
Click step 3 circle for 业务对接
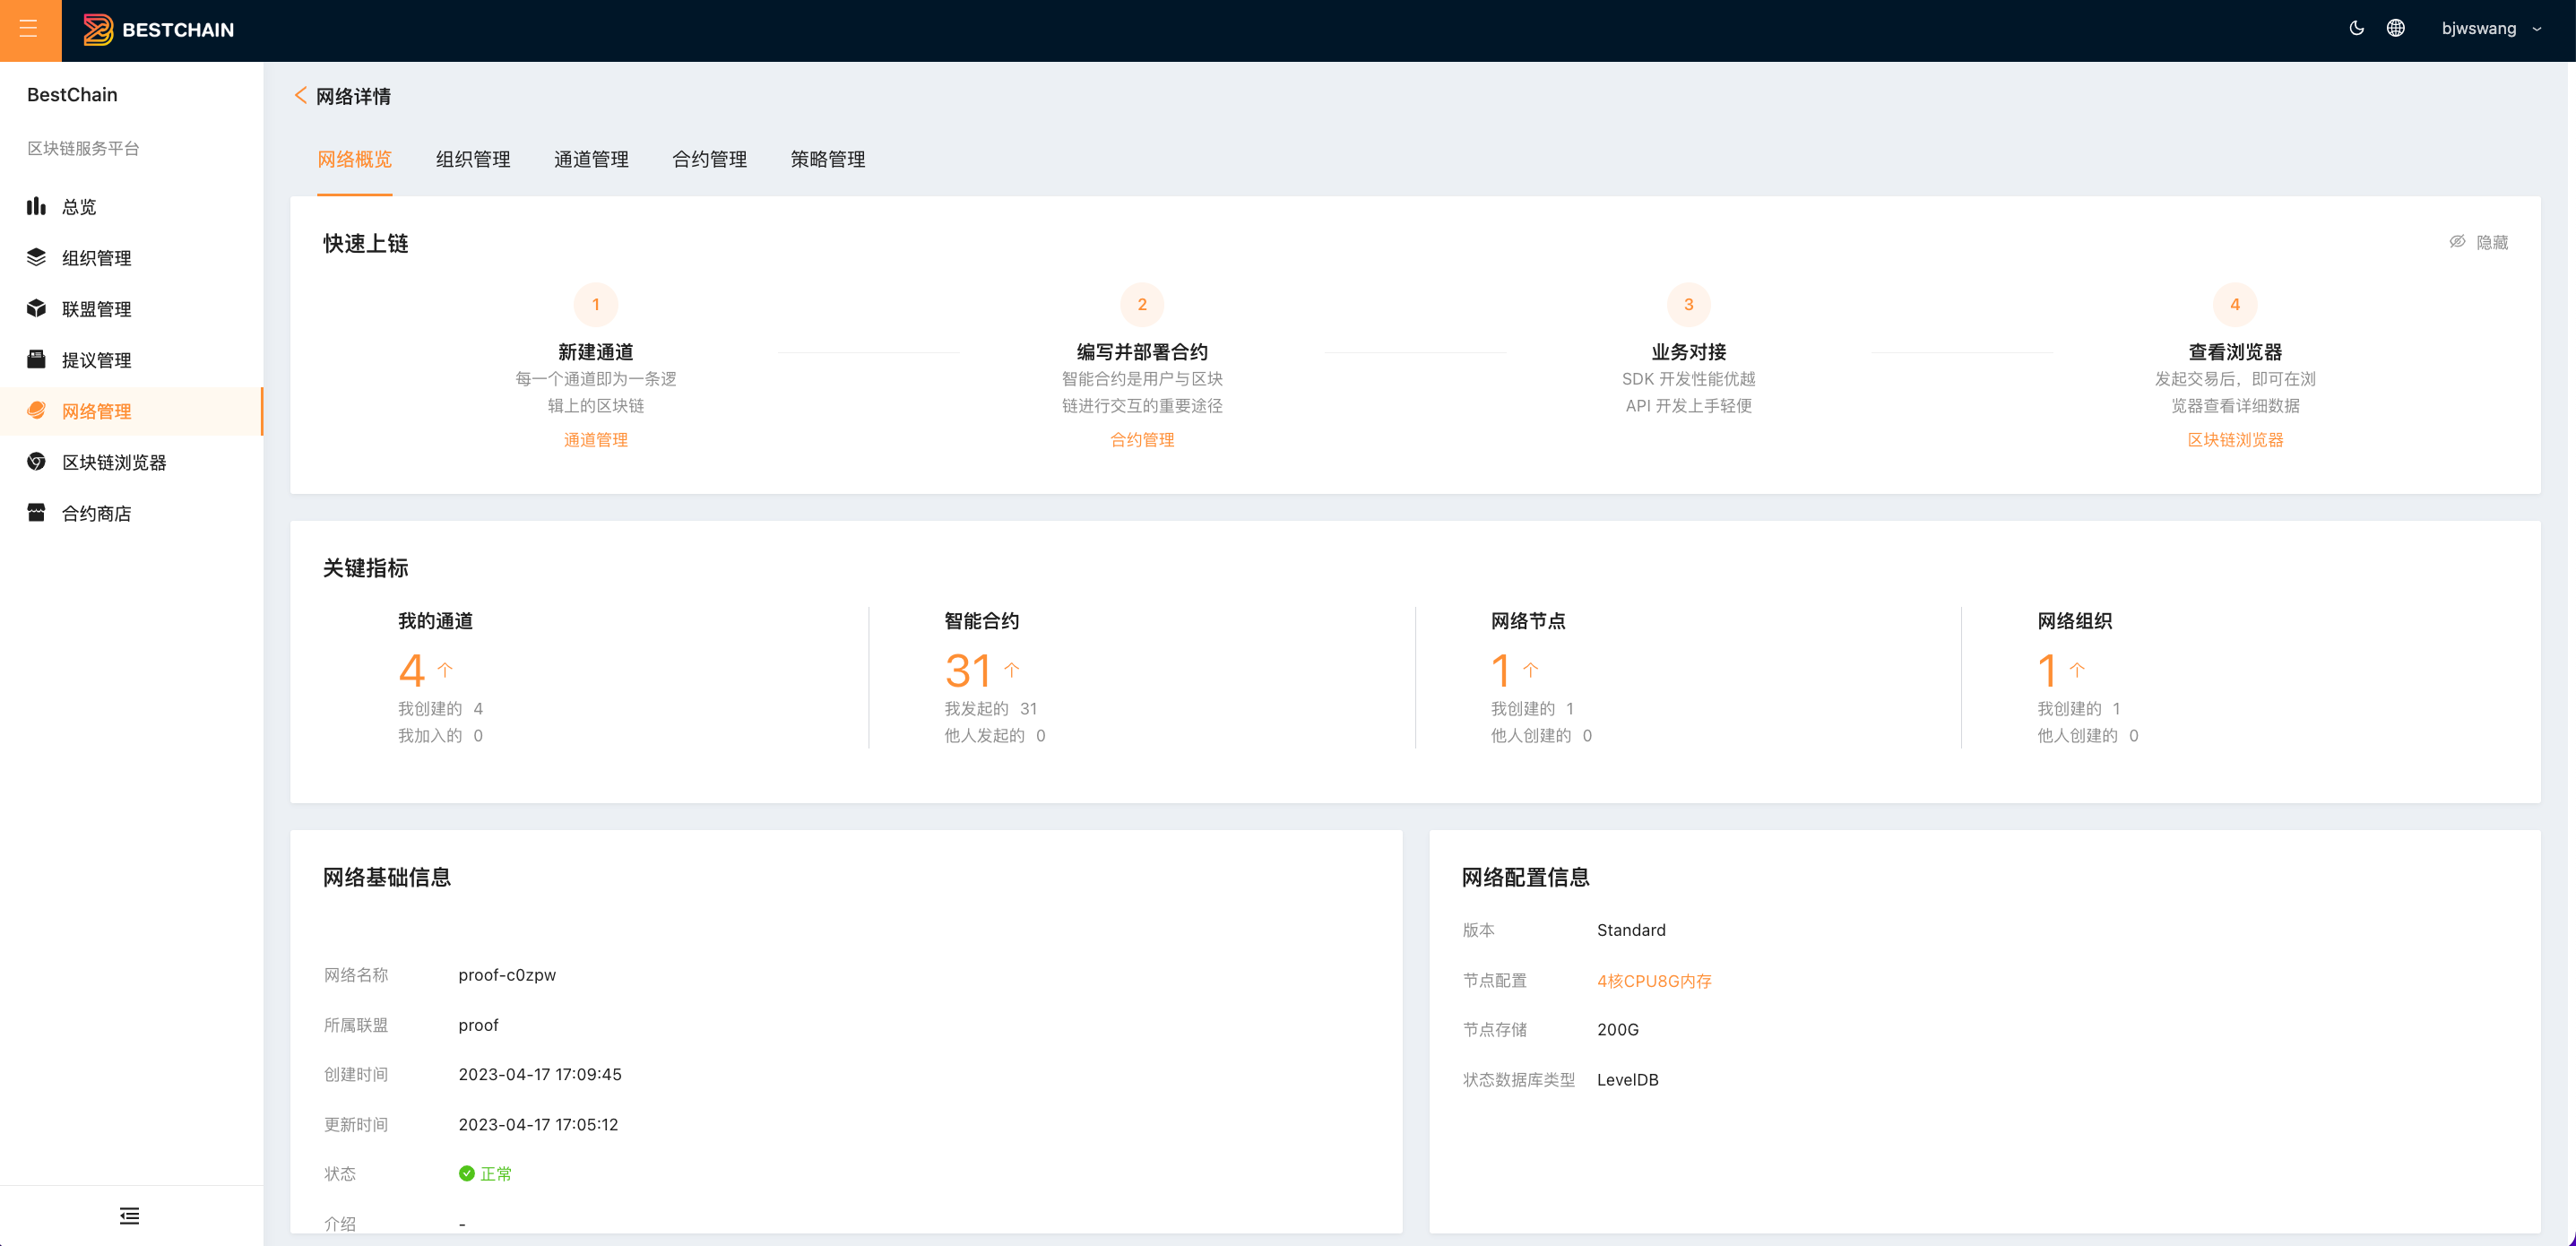coord(1688,304)
